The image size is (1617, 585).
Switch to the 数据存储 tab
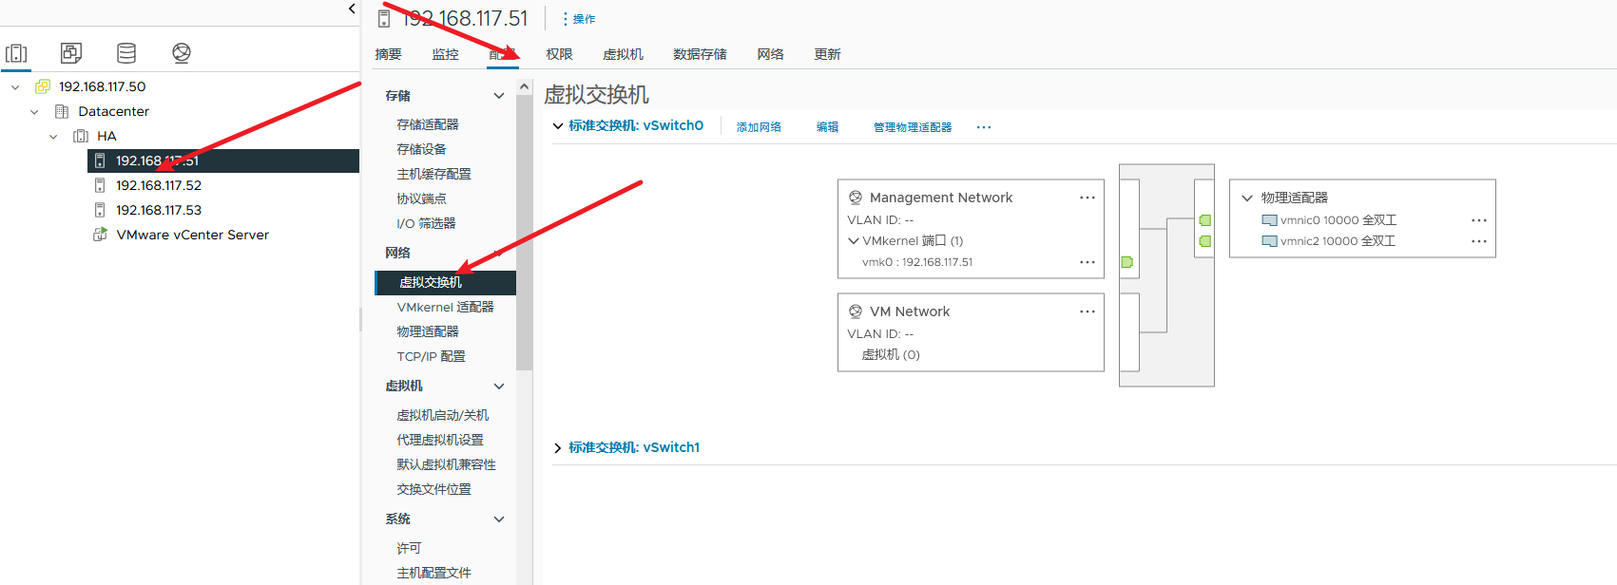pos(700,54)
